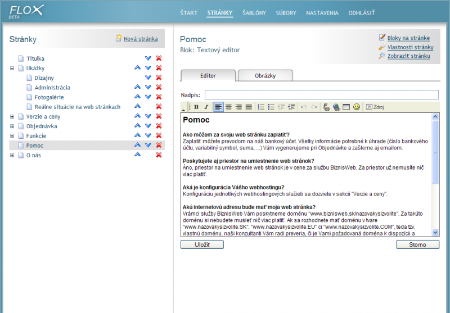Expand the O nás tree node

click(x=12, y=155)
